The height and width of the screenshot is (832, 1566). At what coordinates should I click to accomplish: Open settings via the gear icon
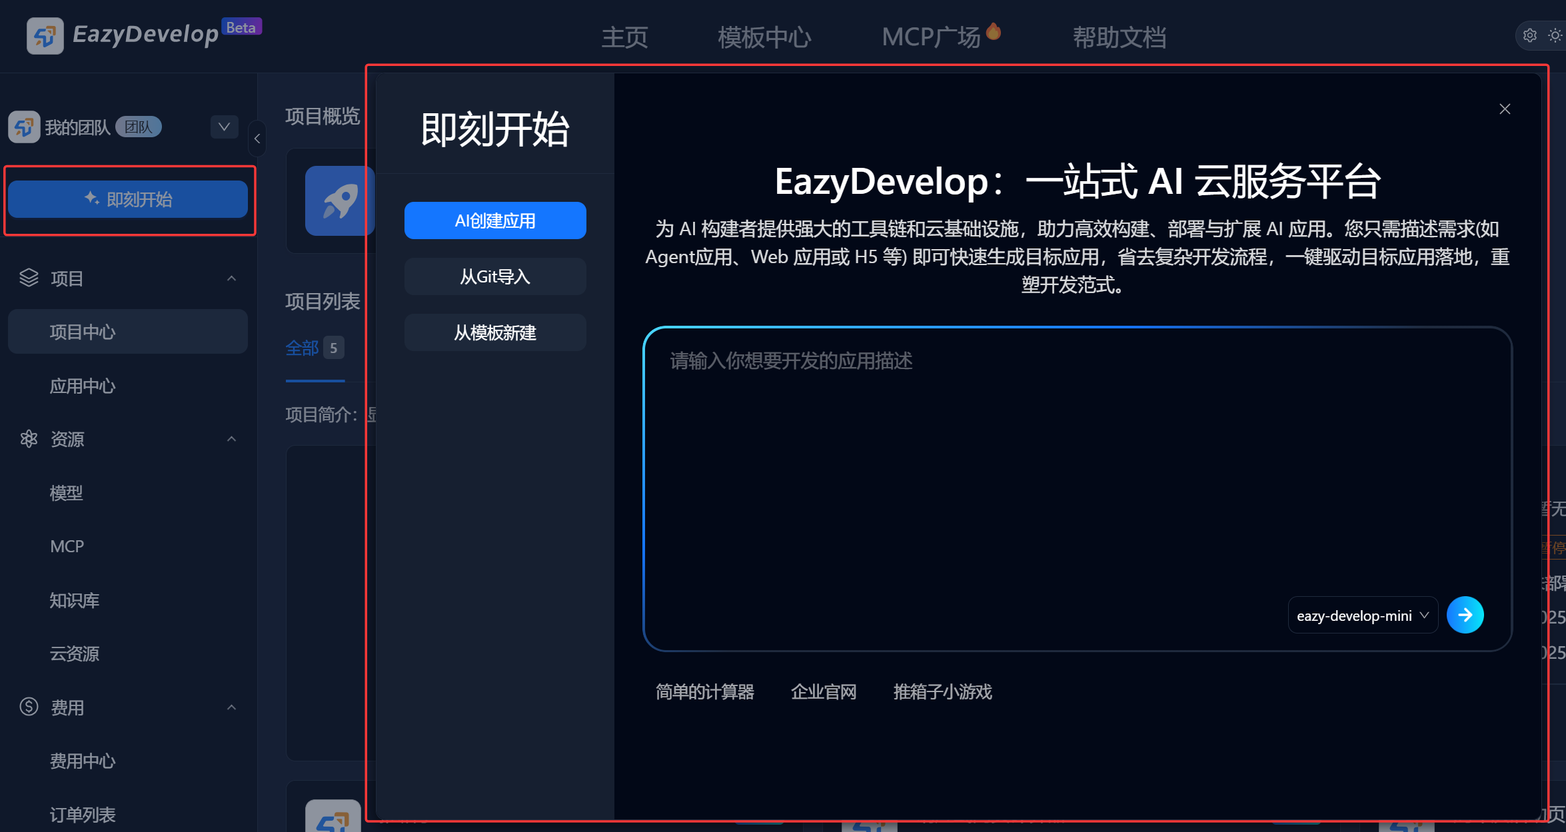click(x=1529, y=35)
